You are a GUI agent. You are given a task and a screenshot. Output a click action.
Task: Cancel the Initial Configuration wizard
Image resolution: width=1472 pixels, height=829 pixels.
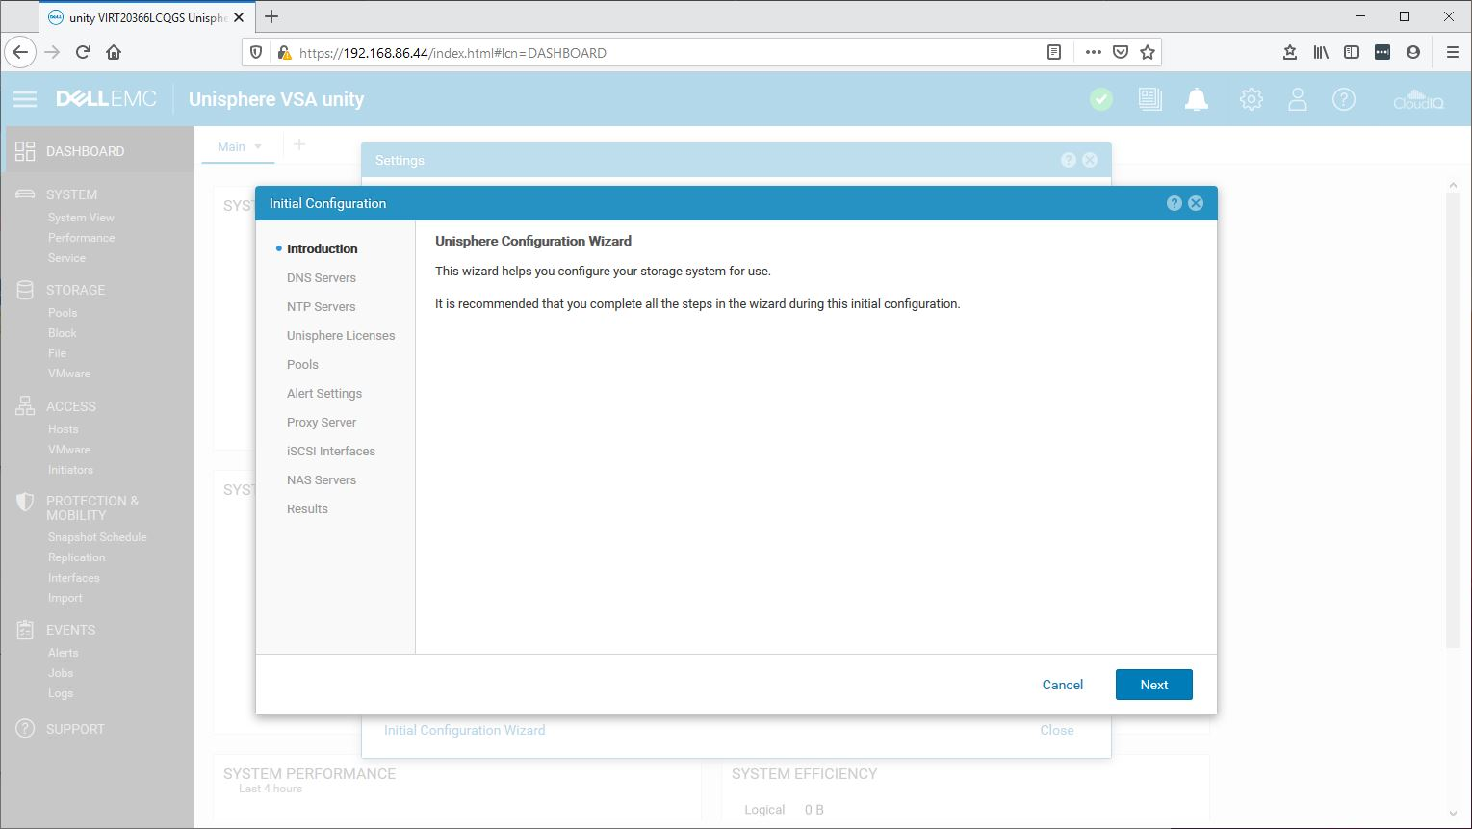[x=1062, y=685]
